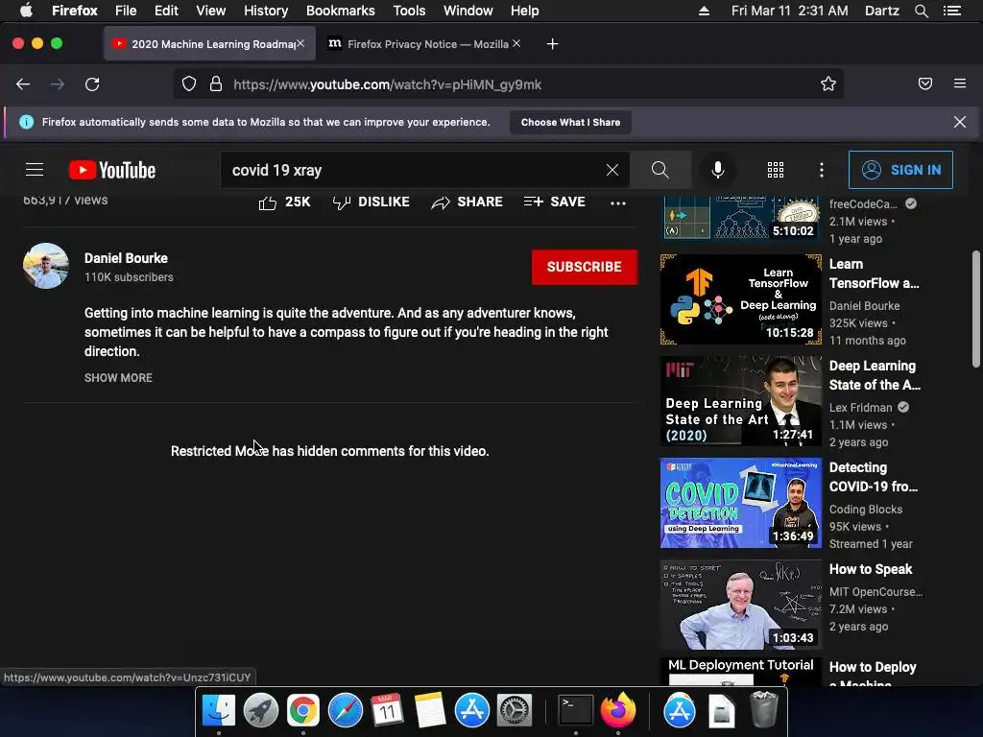Open the YouTube apps grid icon
983x737 pixels.
click(776, 170)
